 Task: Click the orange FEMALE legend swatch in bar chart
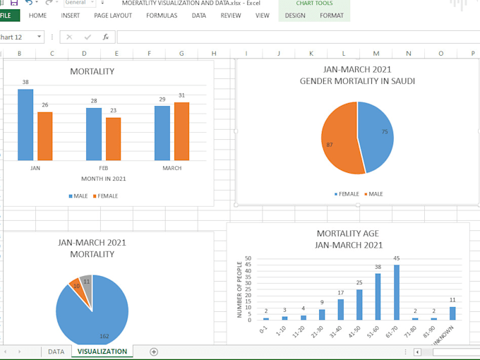[95, 196]
